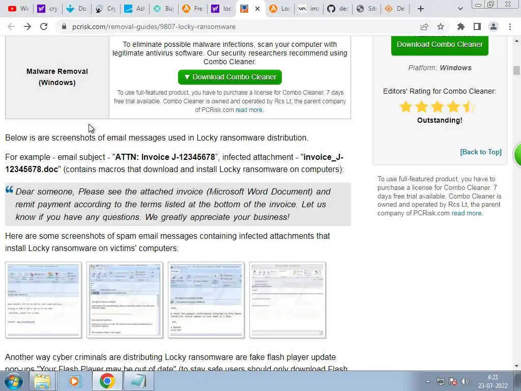The width and height of the screenshot is (521, 391).
Task: Click the address bar URL
Action: coord(154,26)
